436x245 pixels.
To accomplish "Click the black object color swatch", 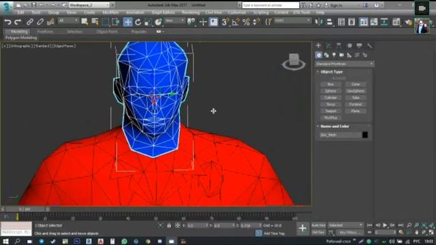I will (365, 135).
